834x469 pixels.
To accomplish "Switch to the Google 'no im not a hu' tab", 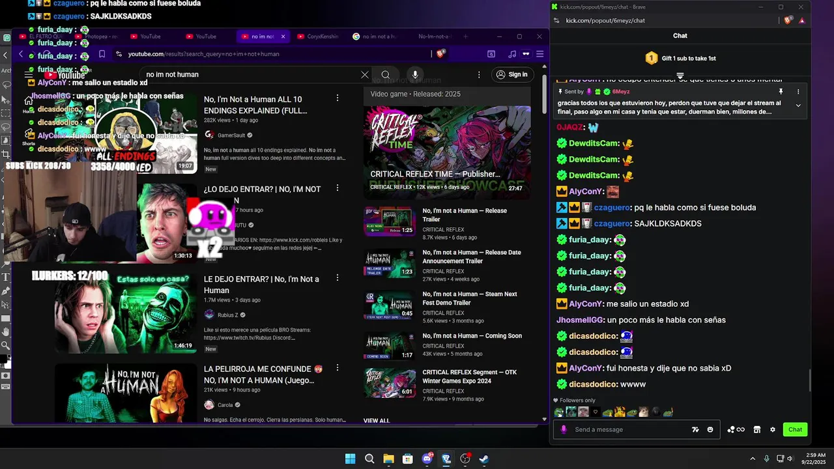I will pos(375,36).
